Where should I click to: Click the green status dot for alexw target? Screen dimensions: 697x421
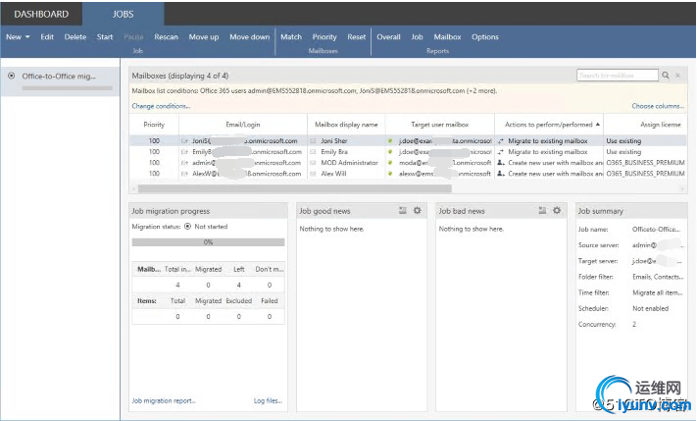point(390,174)
